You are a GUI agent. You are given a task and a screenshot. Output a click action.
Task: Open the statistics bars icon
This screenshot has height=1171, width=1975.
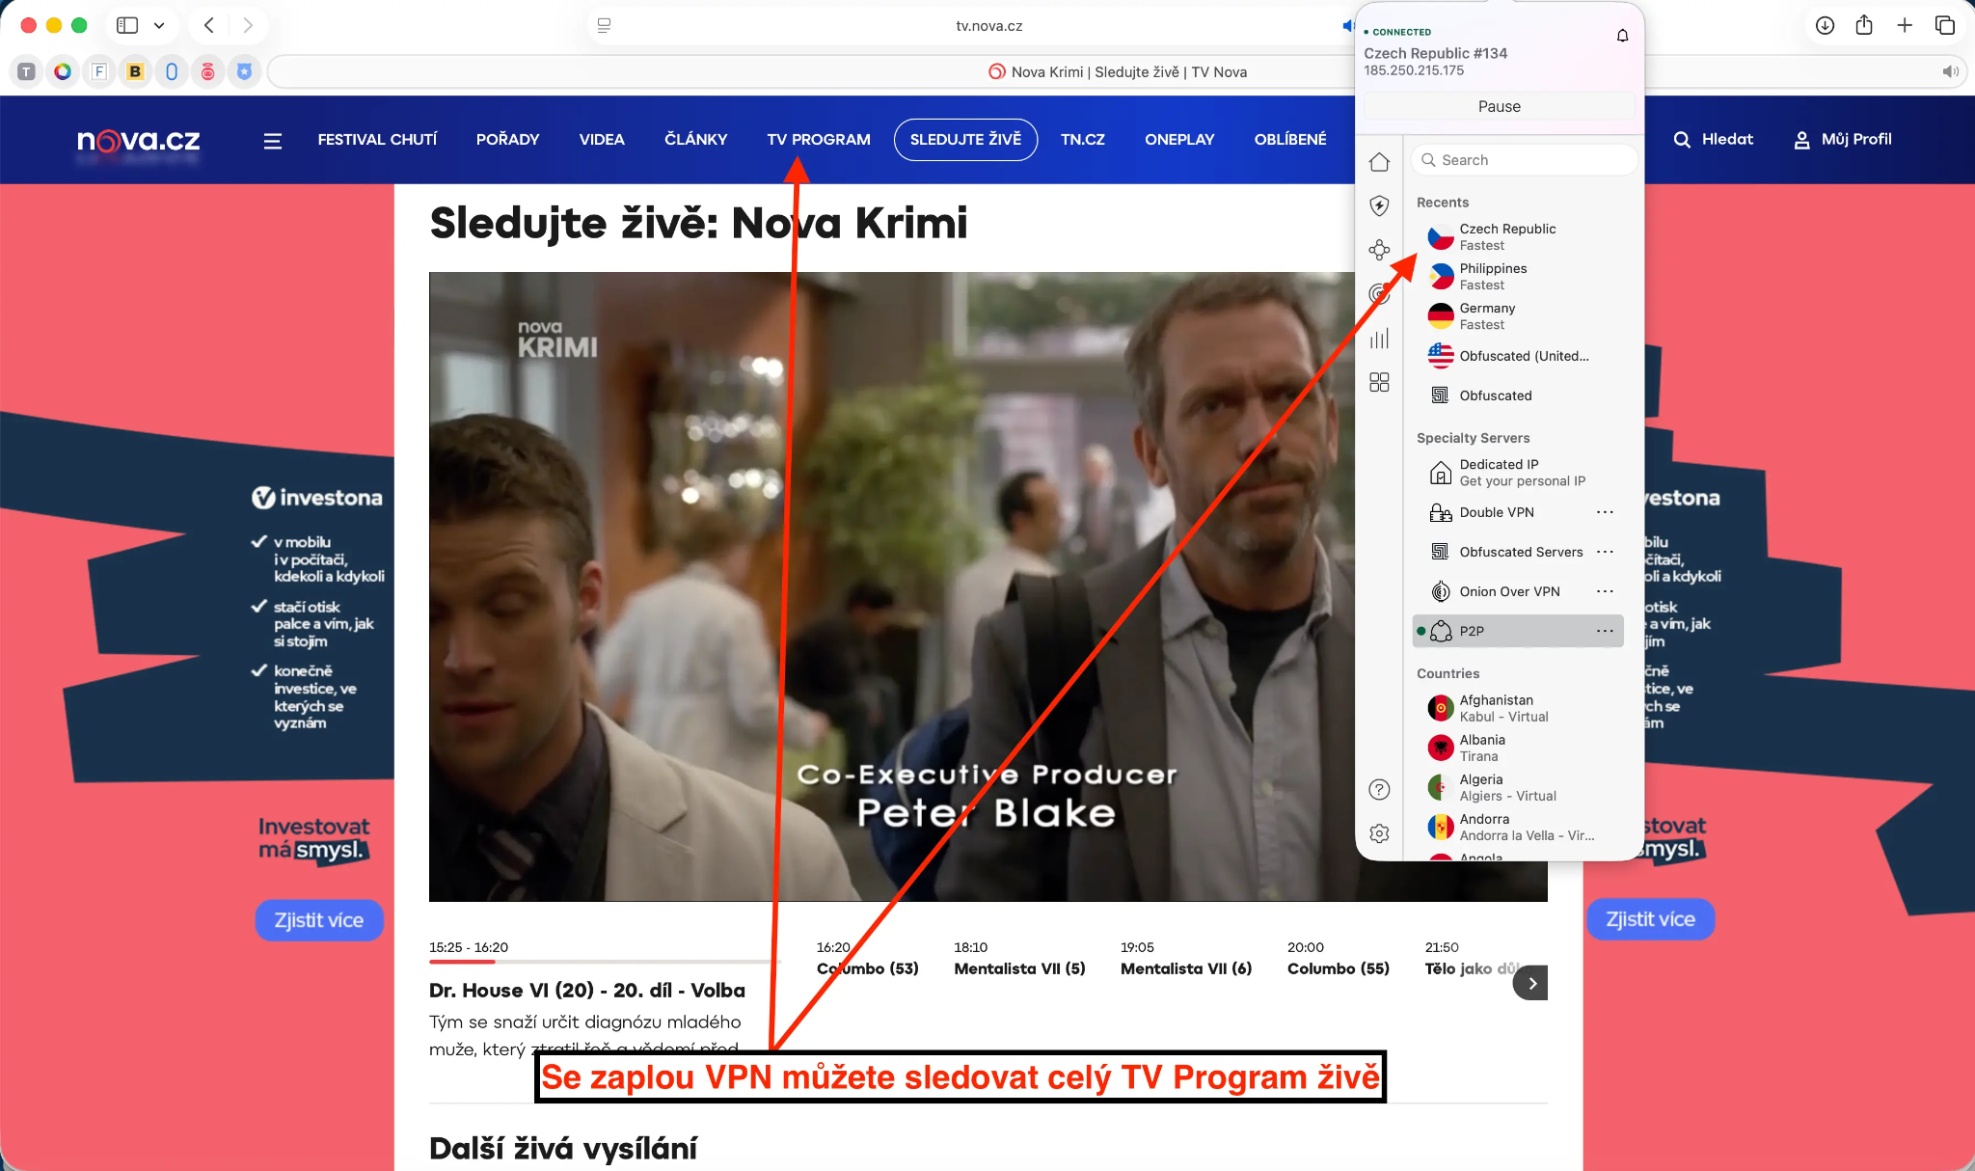1381,338
